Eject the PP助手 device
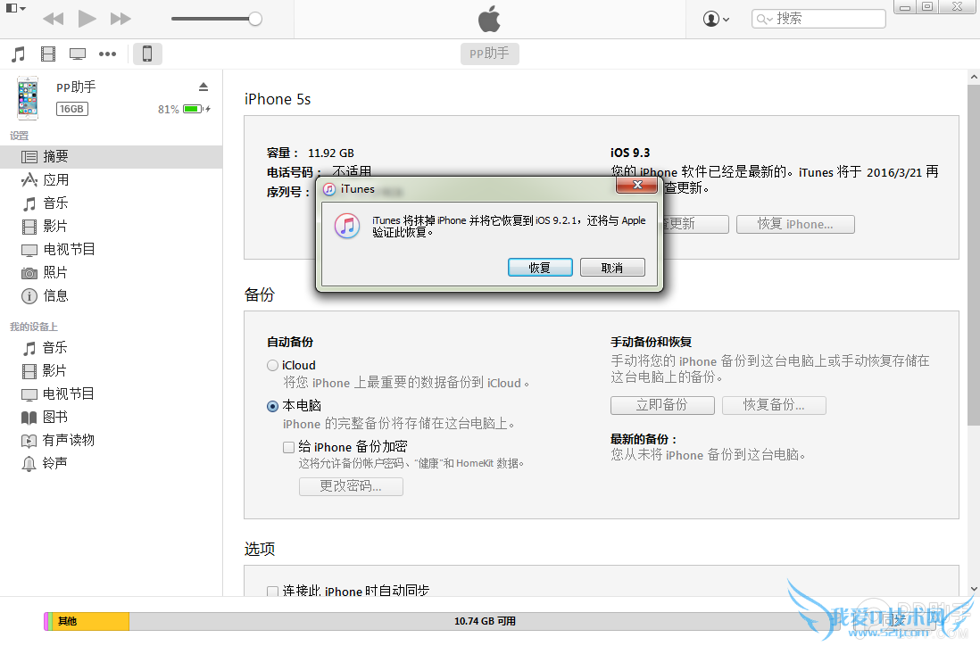 [203, 87]
